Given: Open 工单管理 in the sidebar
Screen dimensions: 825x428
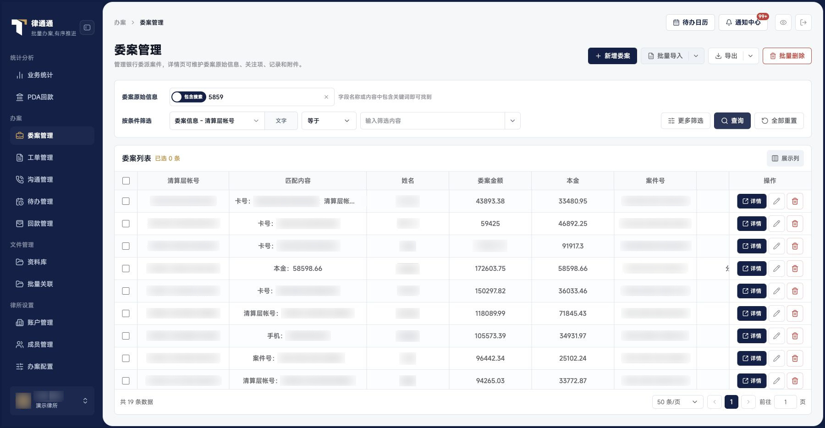Looking at the screenshot, I should [52, 158].
